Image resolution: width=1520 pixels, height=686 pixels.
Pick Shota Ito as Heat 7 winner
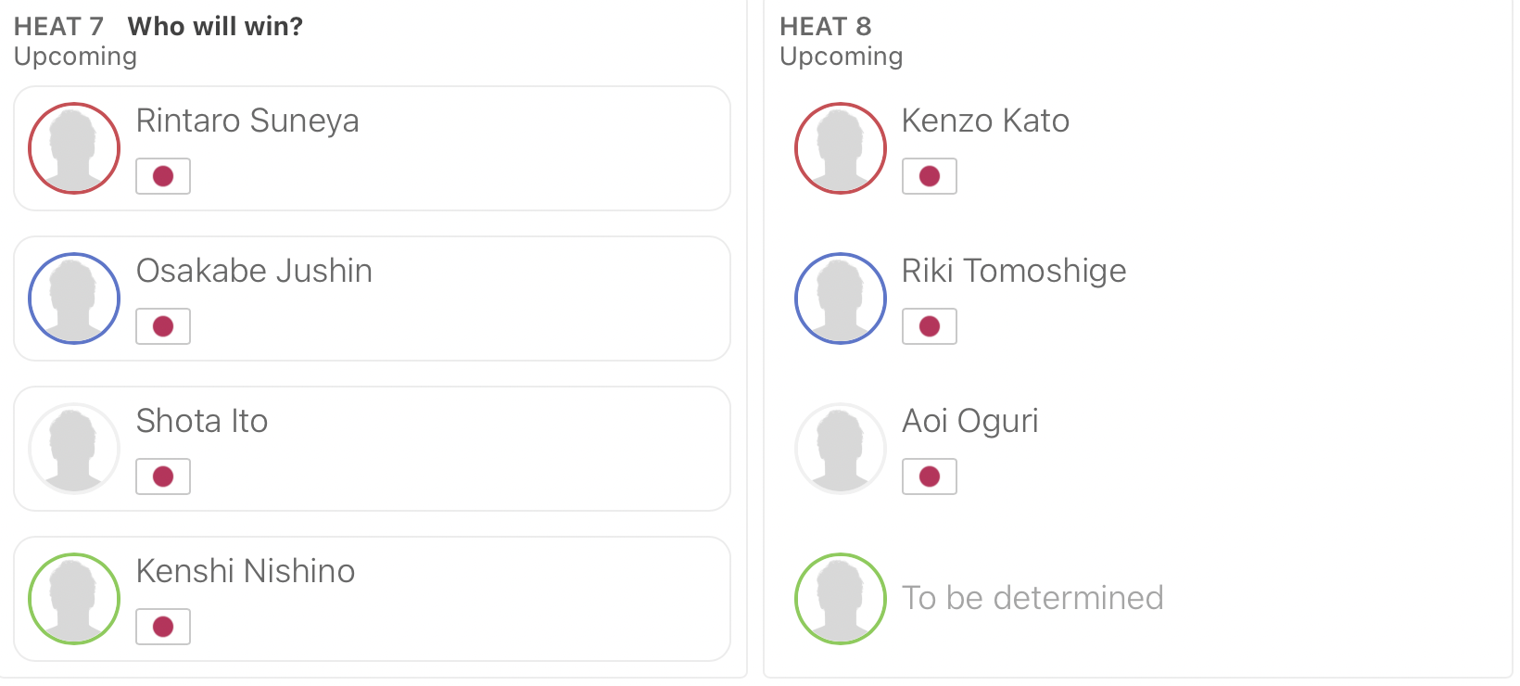(x=372, y=449)
